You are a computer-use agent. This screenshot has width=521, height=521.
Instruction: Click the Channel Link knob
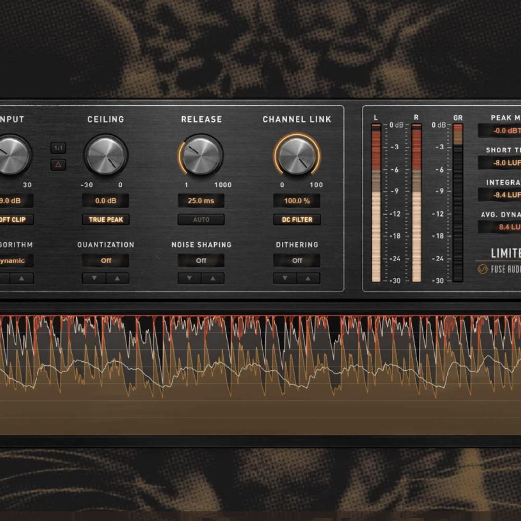coord(297,155)
